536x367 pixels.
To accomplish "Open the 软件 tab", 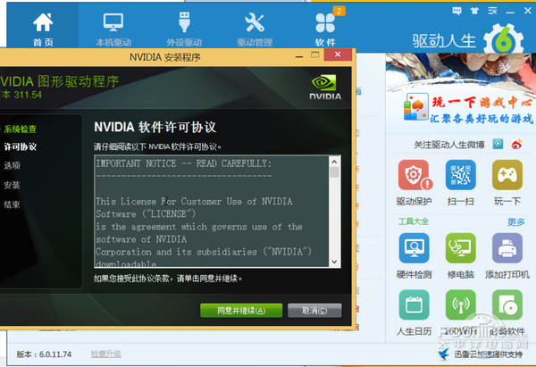I will point(325,29).
